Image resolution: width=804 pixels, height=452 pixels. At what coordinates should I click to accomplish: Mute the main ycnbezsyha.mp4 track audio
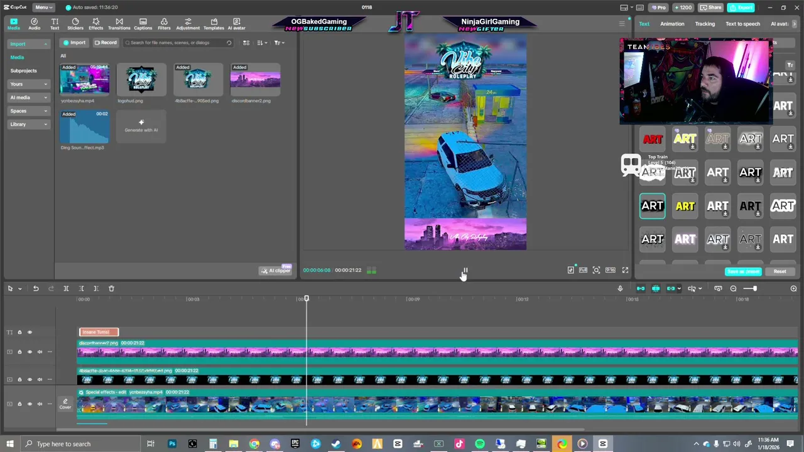[40, 404]
